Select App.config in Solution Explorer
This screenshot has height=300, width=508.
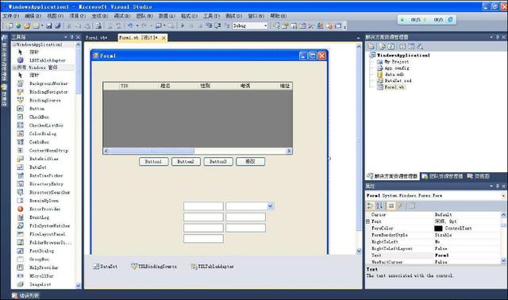394,68
